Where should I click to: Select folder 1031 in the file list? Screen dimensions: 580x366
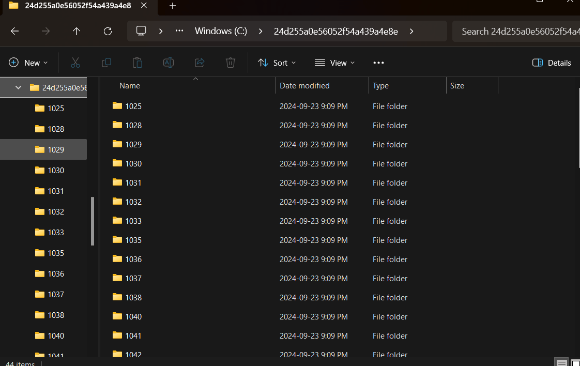tap(133, 183)
